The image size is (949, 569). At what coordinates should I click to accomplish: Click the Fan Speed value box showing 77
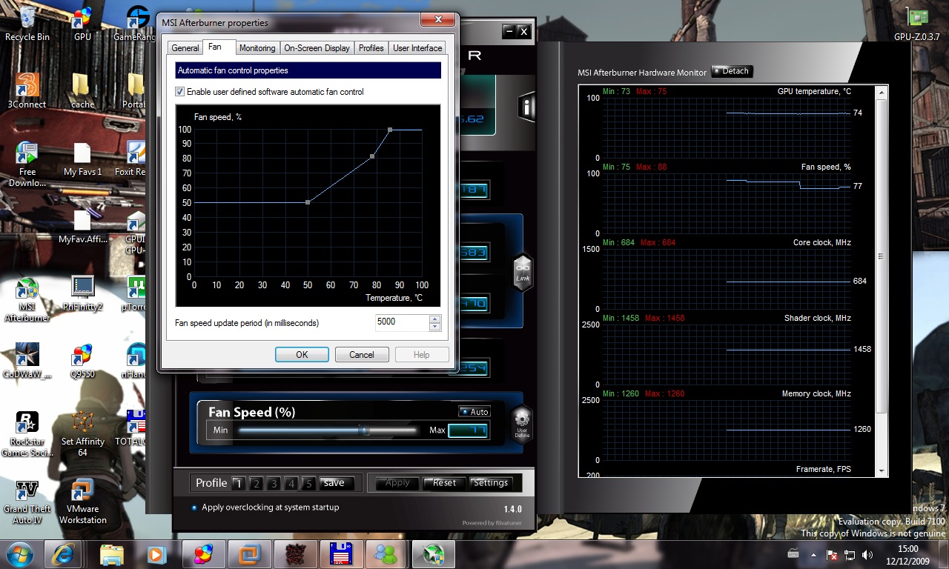point(468,430)
